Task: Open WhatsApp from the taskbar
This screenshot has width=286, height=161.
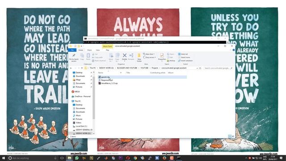Action: tap(76, 158)
